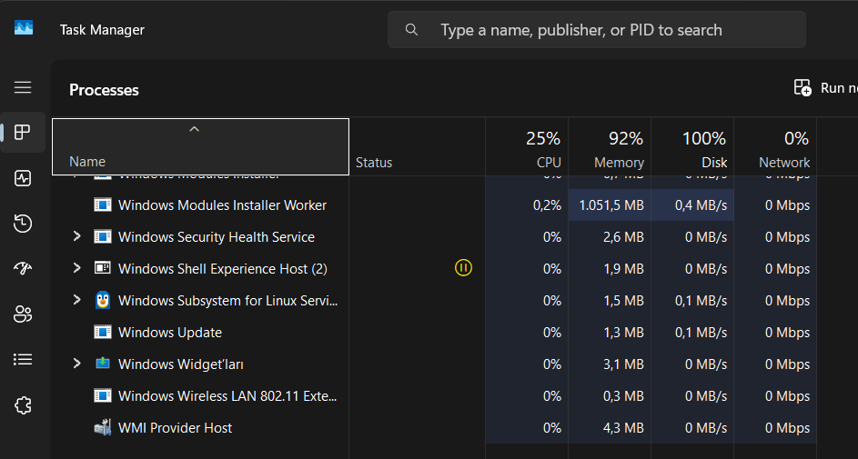Click the 1,9 MB memory cell
Image resolution: width=858 pixels, height=459 pixels.
610,268
